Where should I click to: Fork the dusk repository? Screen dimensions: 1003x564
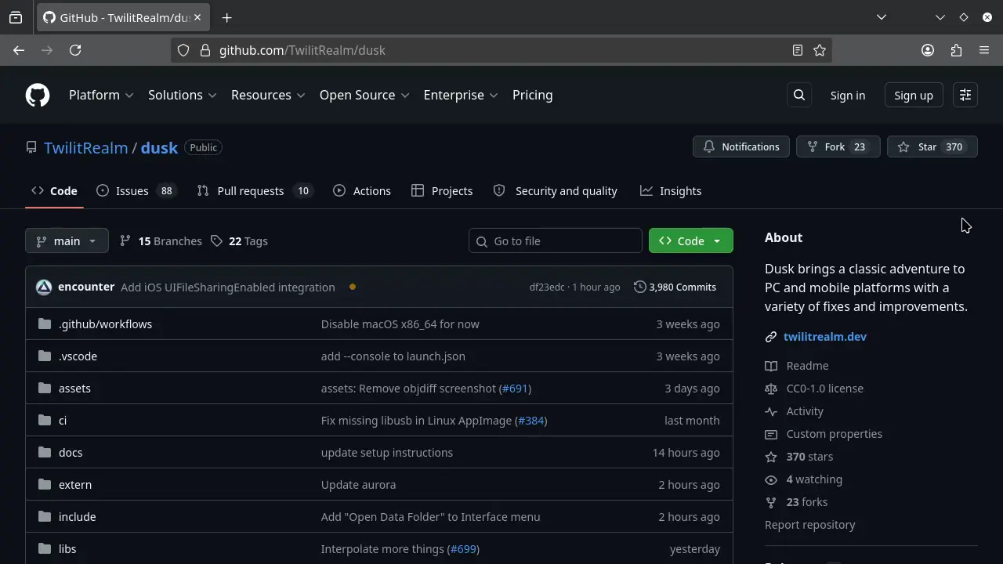point(838,147)
